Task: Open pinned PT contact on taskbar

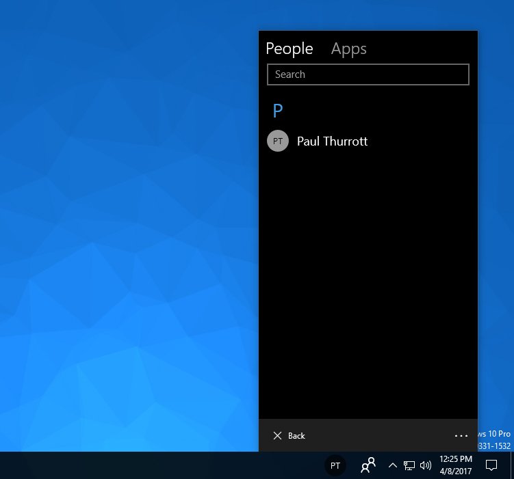Action: tap(335, 465)
